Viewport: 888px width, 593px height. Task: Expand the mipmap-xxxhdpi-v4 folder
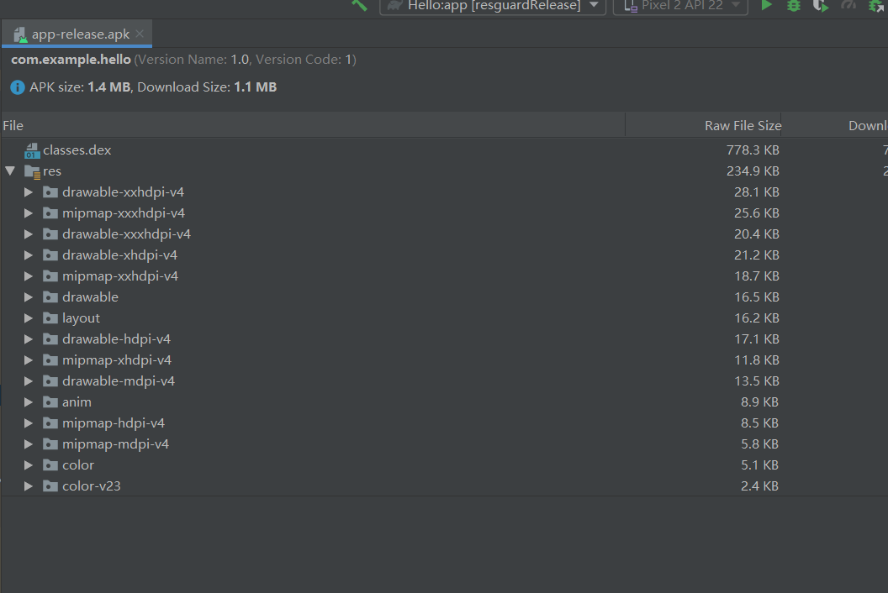click(28, 213)
